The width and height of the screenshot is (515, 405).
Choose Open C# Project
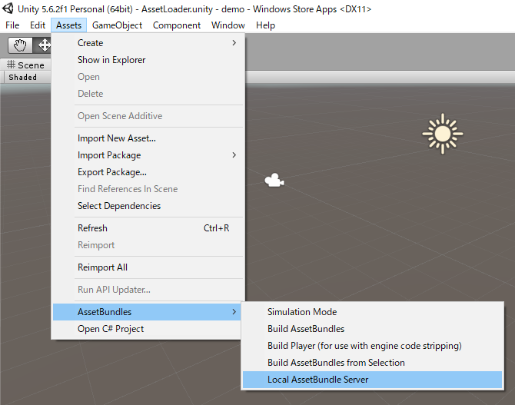coord(147,329)
